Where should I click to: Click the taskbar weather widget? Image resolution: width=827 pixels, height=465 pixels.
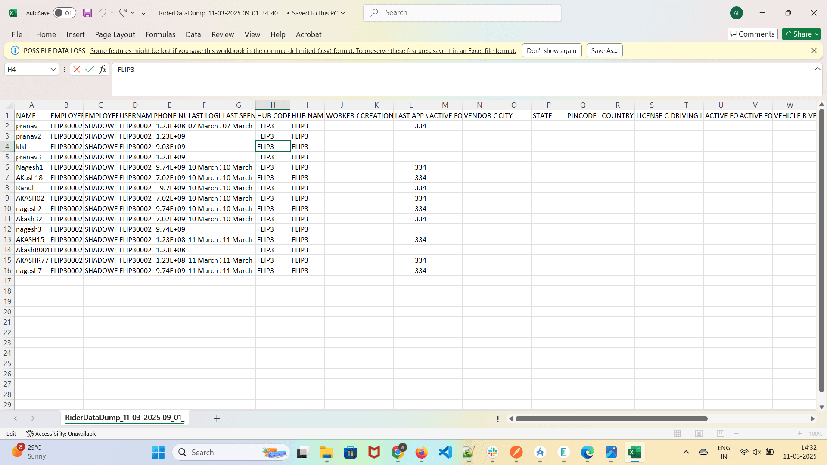[29, 452]
